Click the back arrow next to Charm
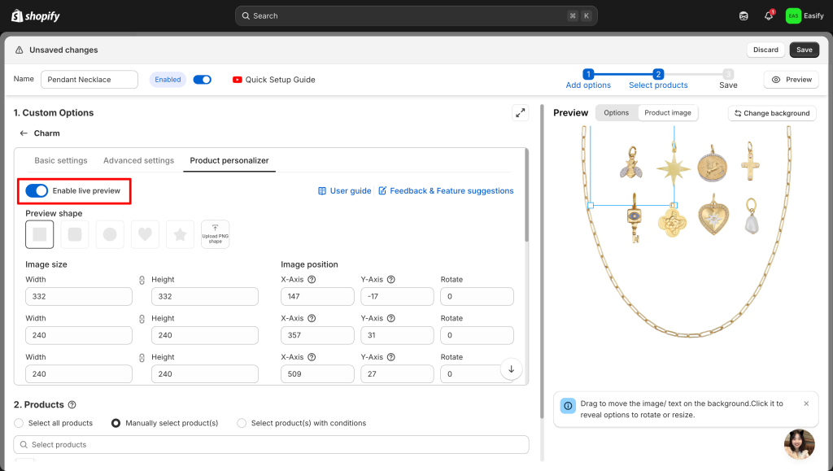Image resolution: width=833 pixels, height=471 pixels. (x=24, y=133)
